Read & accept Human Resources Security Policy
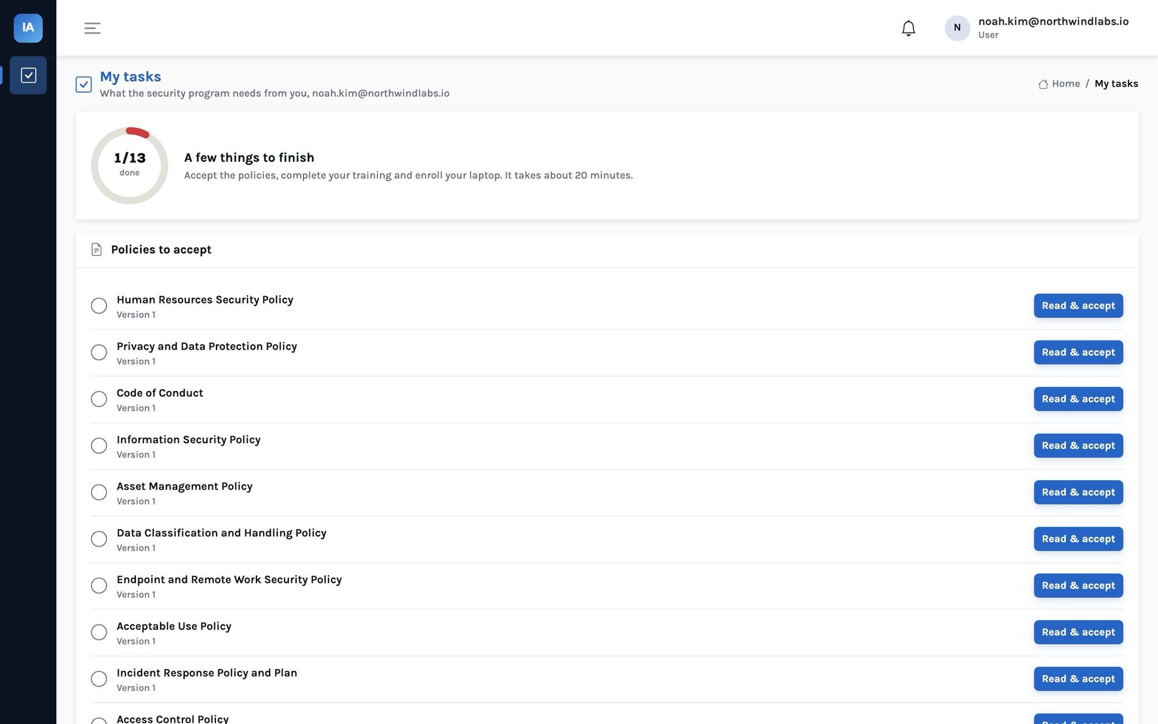Screen dimensions: 1158x724 tap(1078, 306)
